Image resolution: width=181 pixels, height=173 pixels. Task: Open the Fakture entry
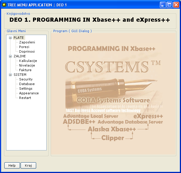[x=25, y=70]
